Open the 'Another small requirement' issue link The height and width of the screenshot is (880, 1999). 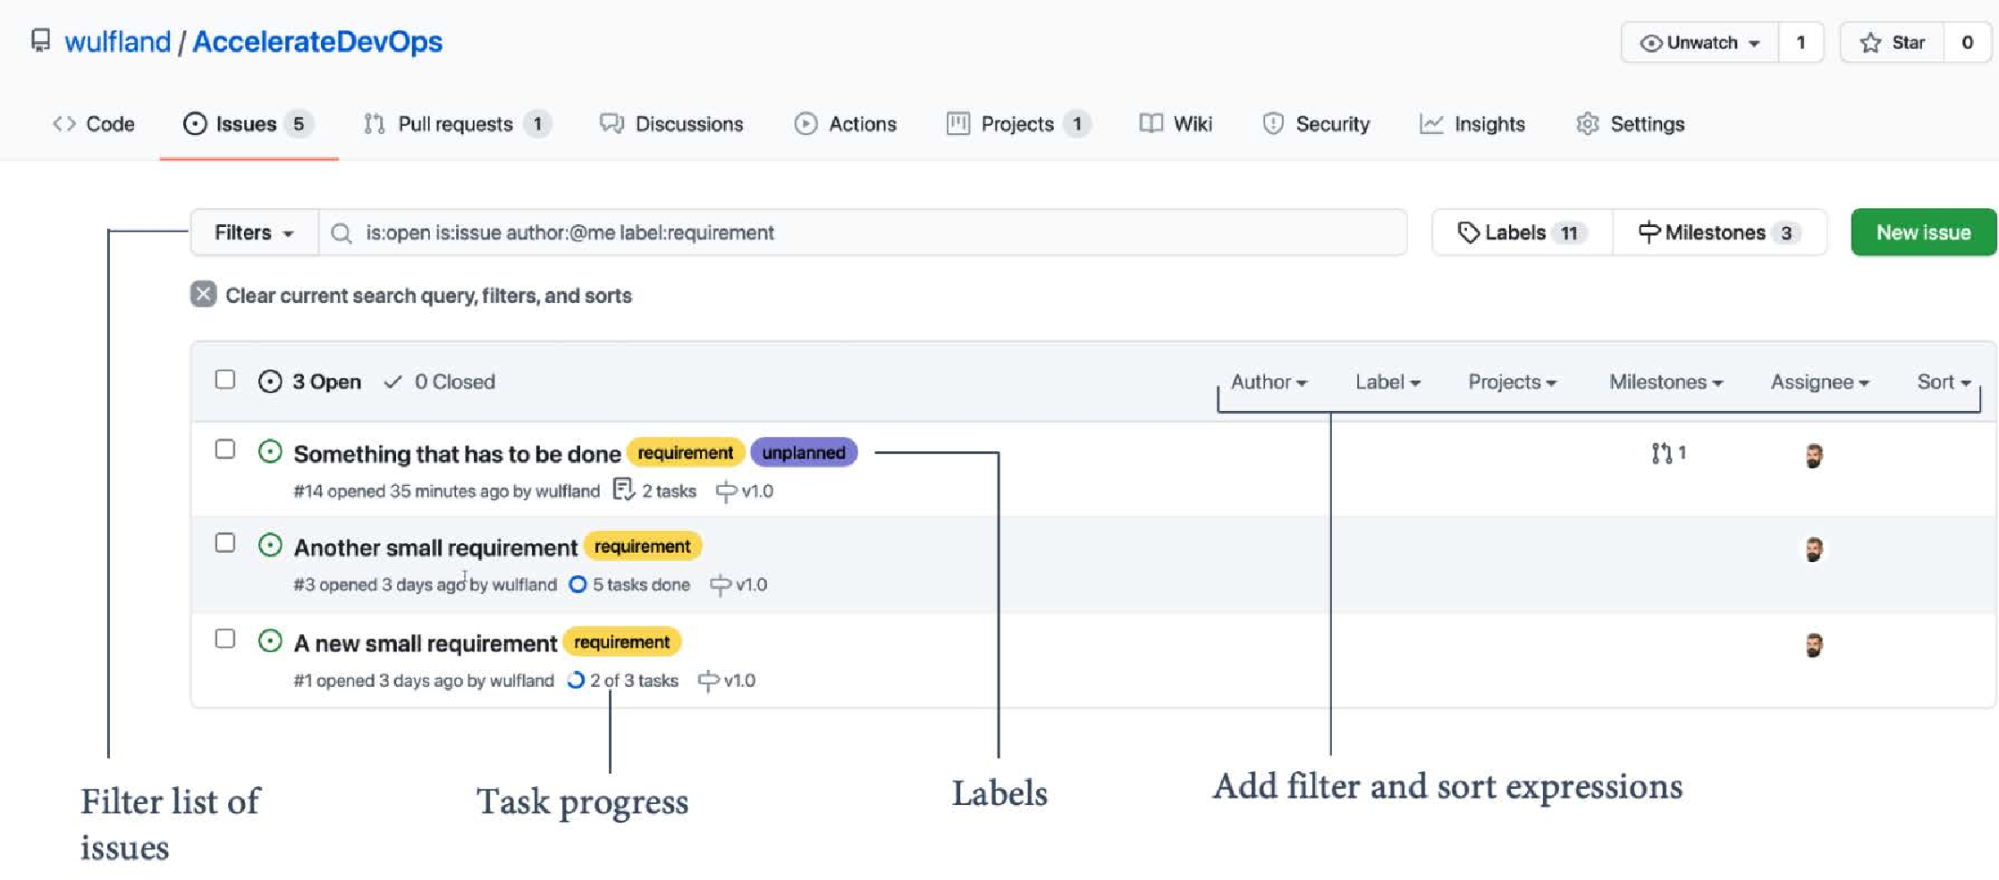click(435, 548)
